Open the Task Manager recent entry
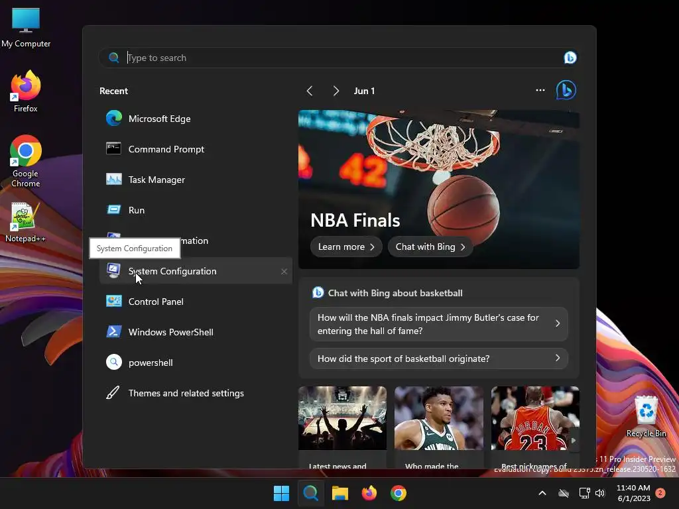Screen dimensions: 679x509 (196, 180)
